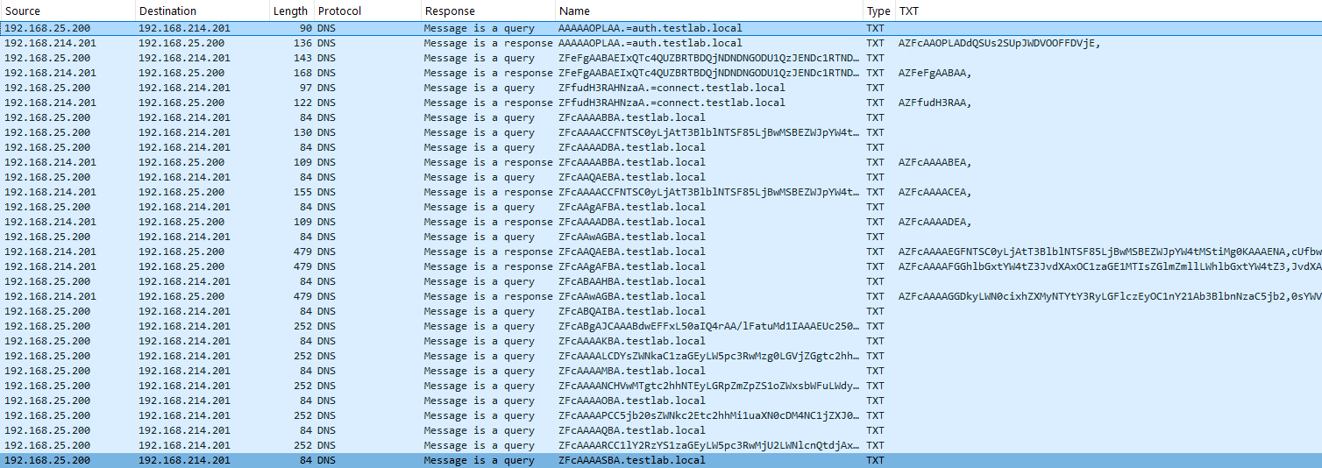Click TXT value AZFcAAAABEA,
Screen dimensions: 1322x468
coord(935,162)
